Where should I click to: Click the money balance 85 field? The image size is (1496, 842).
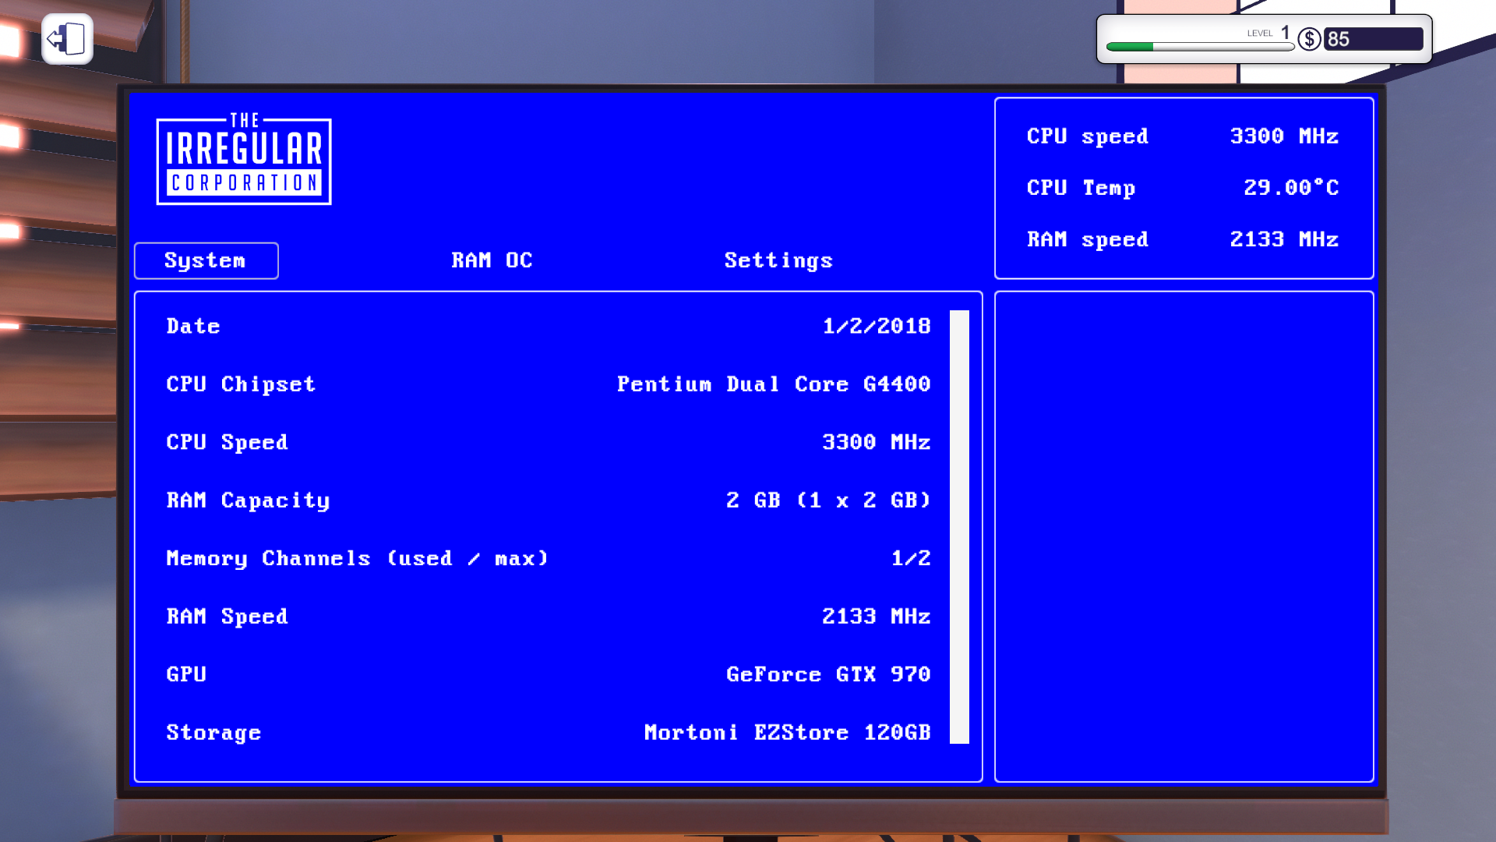[x=1373, y=39]
